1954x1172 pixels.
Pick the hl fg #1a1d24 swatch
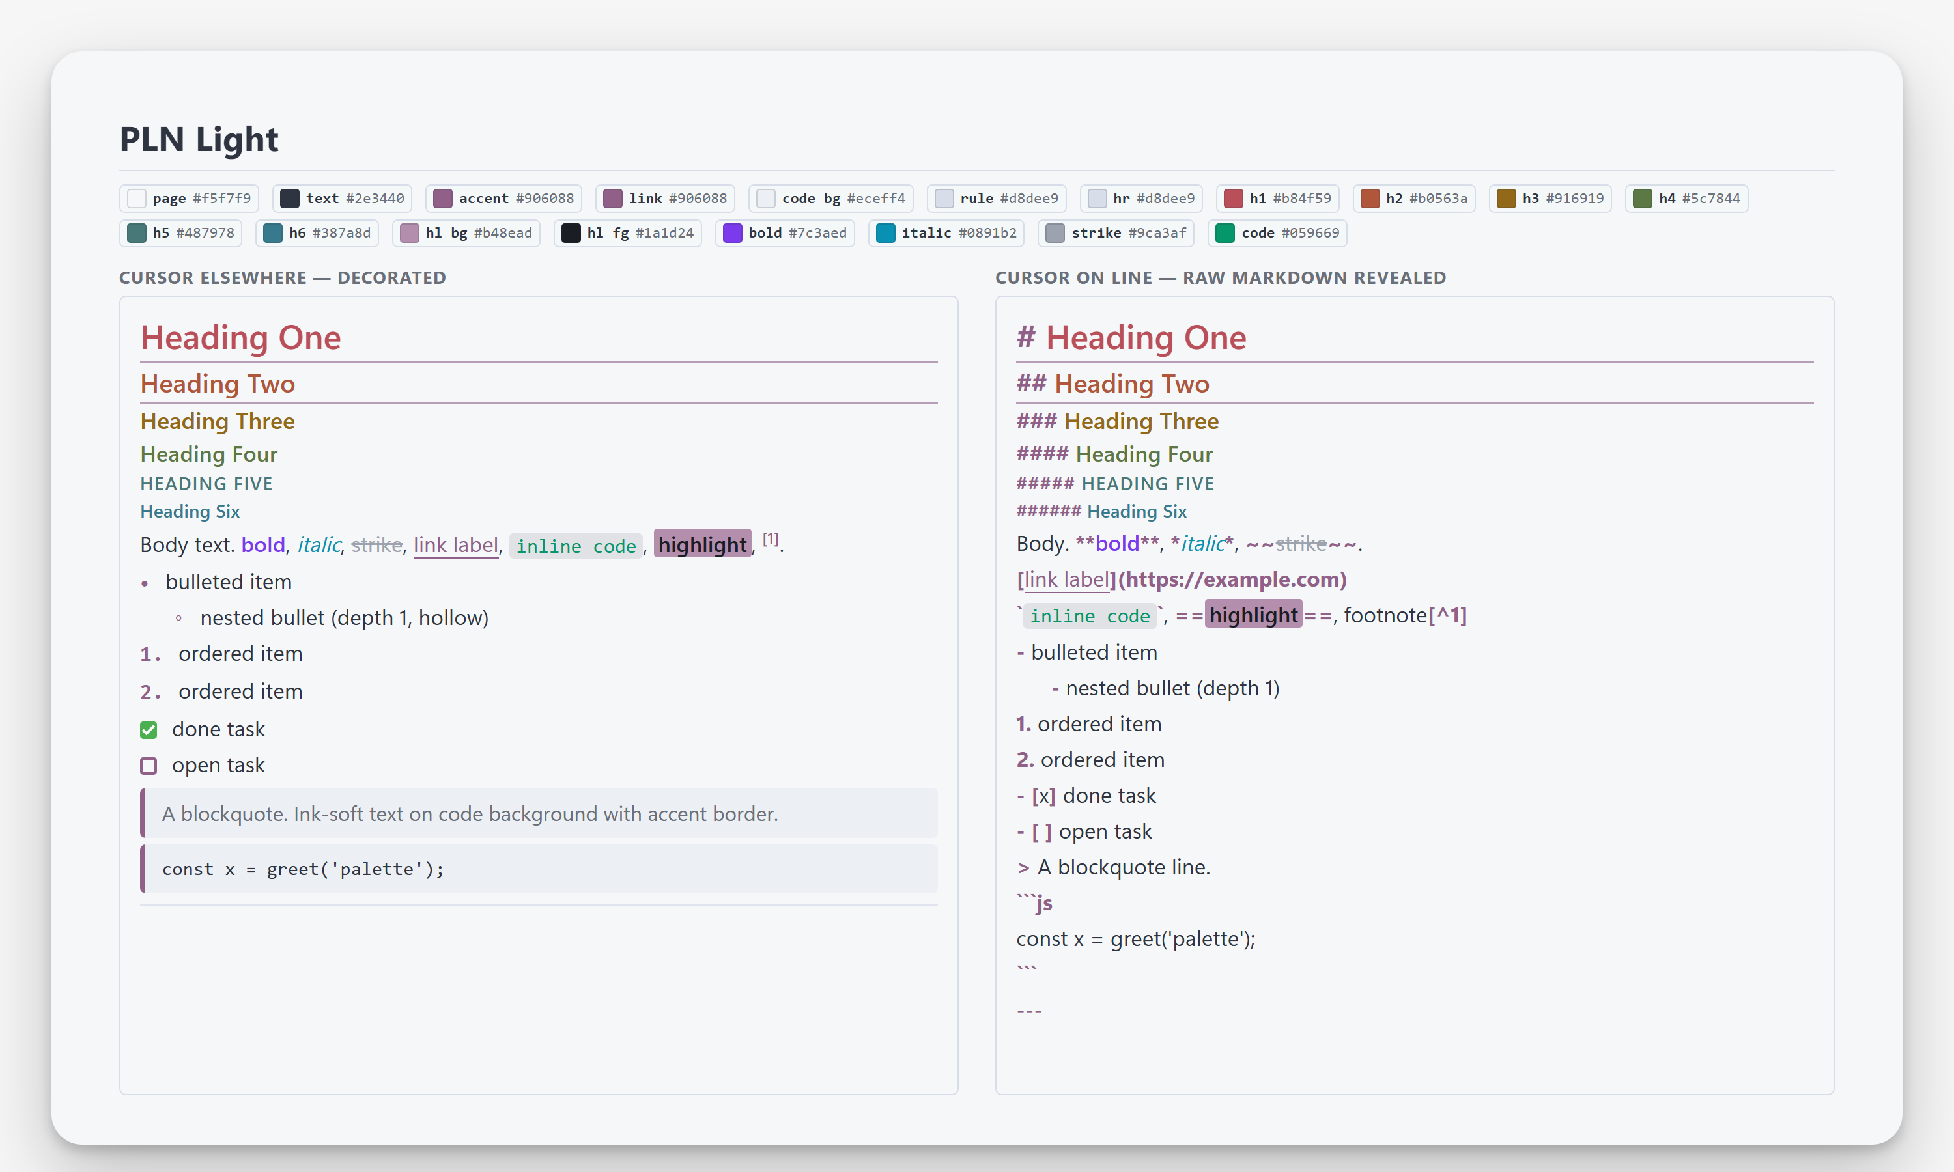tap(628, 233)
